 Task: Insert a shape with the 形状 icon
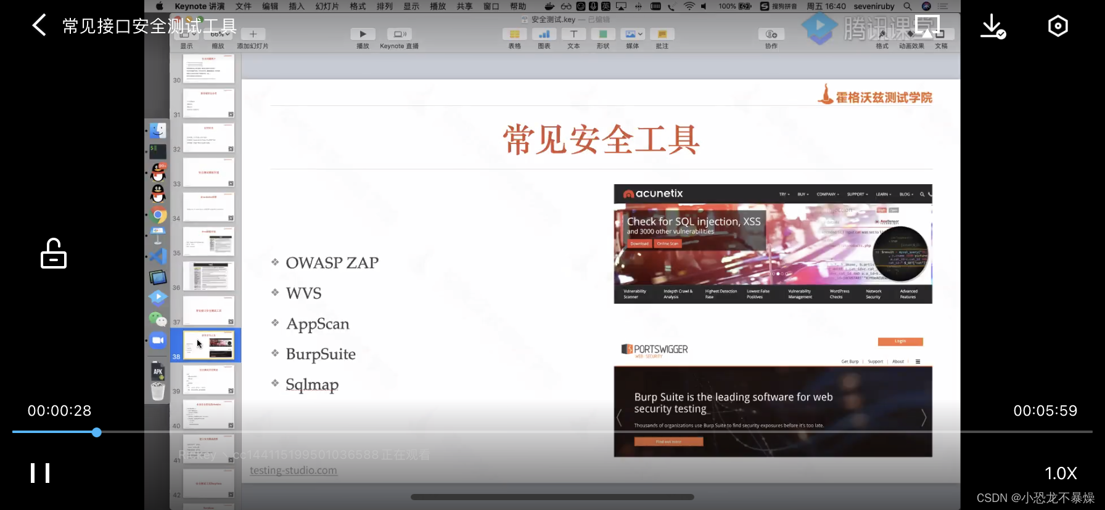(x=603, y=34)
